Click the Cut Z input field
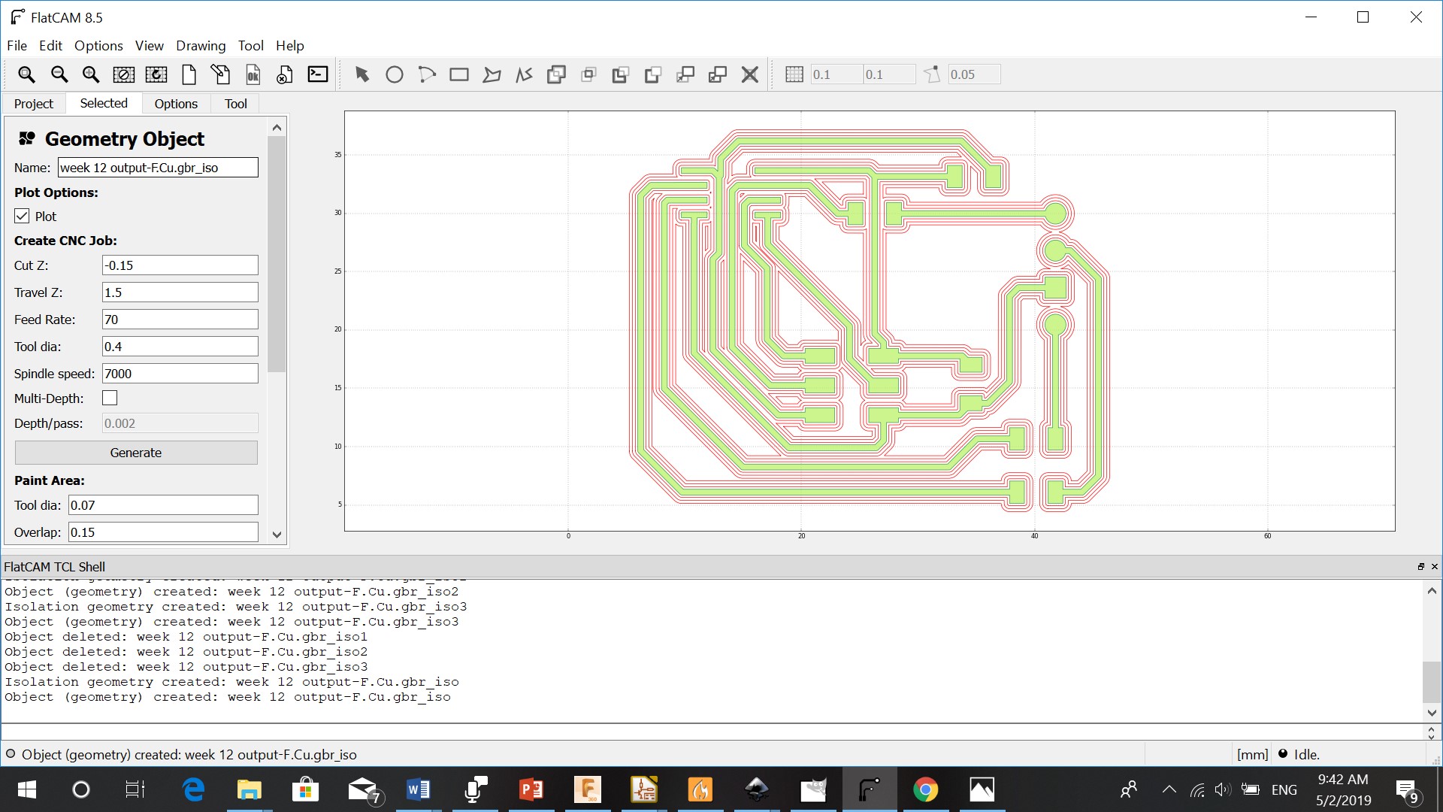 [x=180, y=265]
